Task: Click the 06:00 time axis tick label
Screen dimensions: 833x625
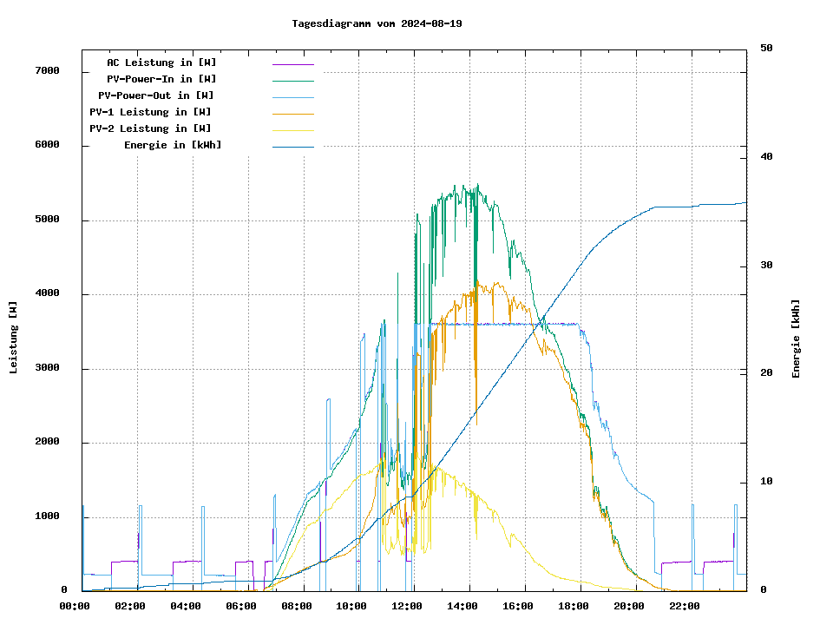Action: [x=241, y=606]
